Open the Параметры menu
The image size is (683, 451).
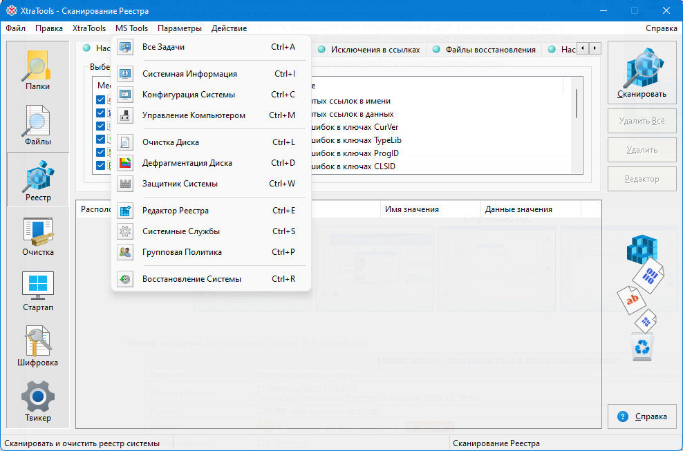pyautogui.click(x=180, y=28)
